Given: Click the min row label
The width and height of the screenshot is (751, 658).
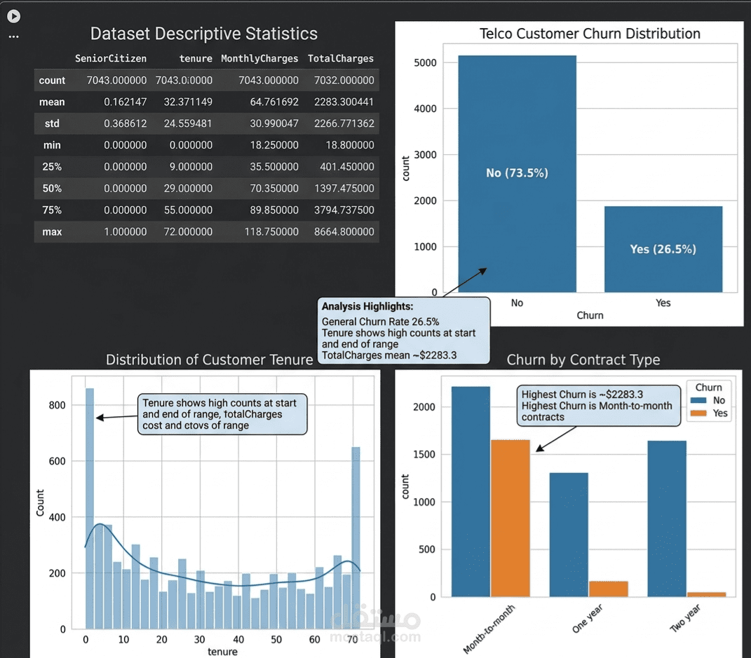Looking at the screenshot, I should [x=52, y=145].
